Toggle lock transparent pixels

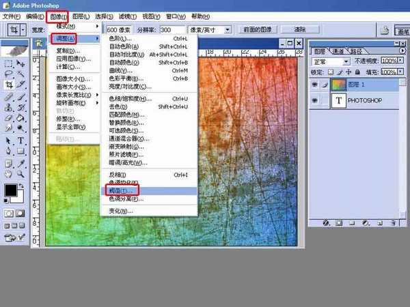pyautogui.click(x=331, y=72)
